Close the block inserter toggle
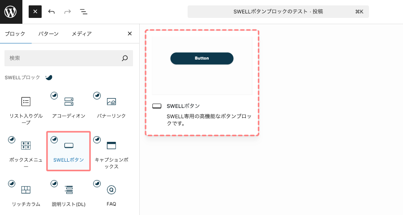The width and height of the screenshot is (403, 215). point(35,12)
